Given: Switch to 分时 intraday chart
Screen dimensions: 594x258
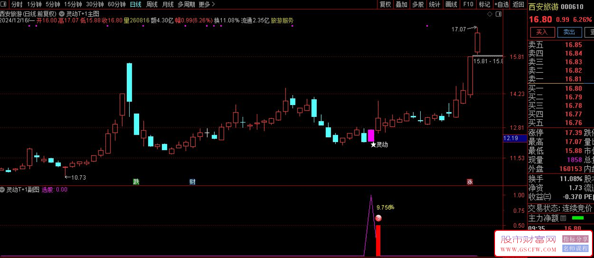Looking at the screenshot, I should 17,4.
